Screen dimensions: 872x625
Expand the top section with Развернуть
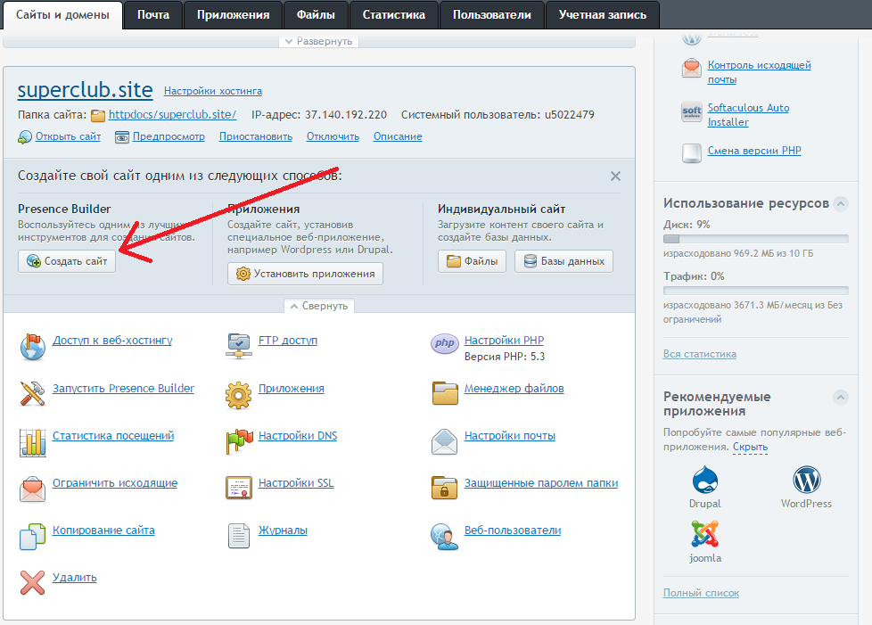[318, 41]
